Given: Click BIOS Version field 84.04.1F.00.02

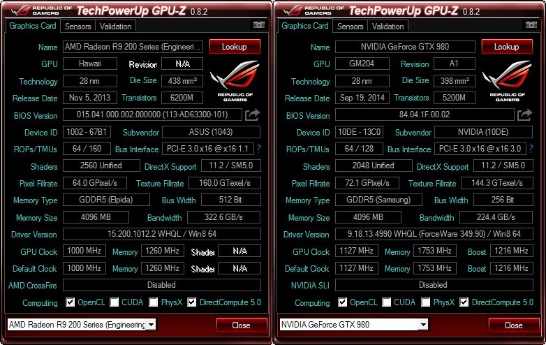Looking at the screenshot, I should pos(425,115).
